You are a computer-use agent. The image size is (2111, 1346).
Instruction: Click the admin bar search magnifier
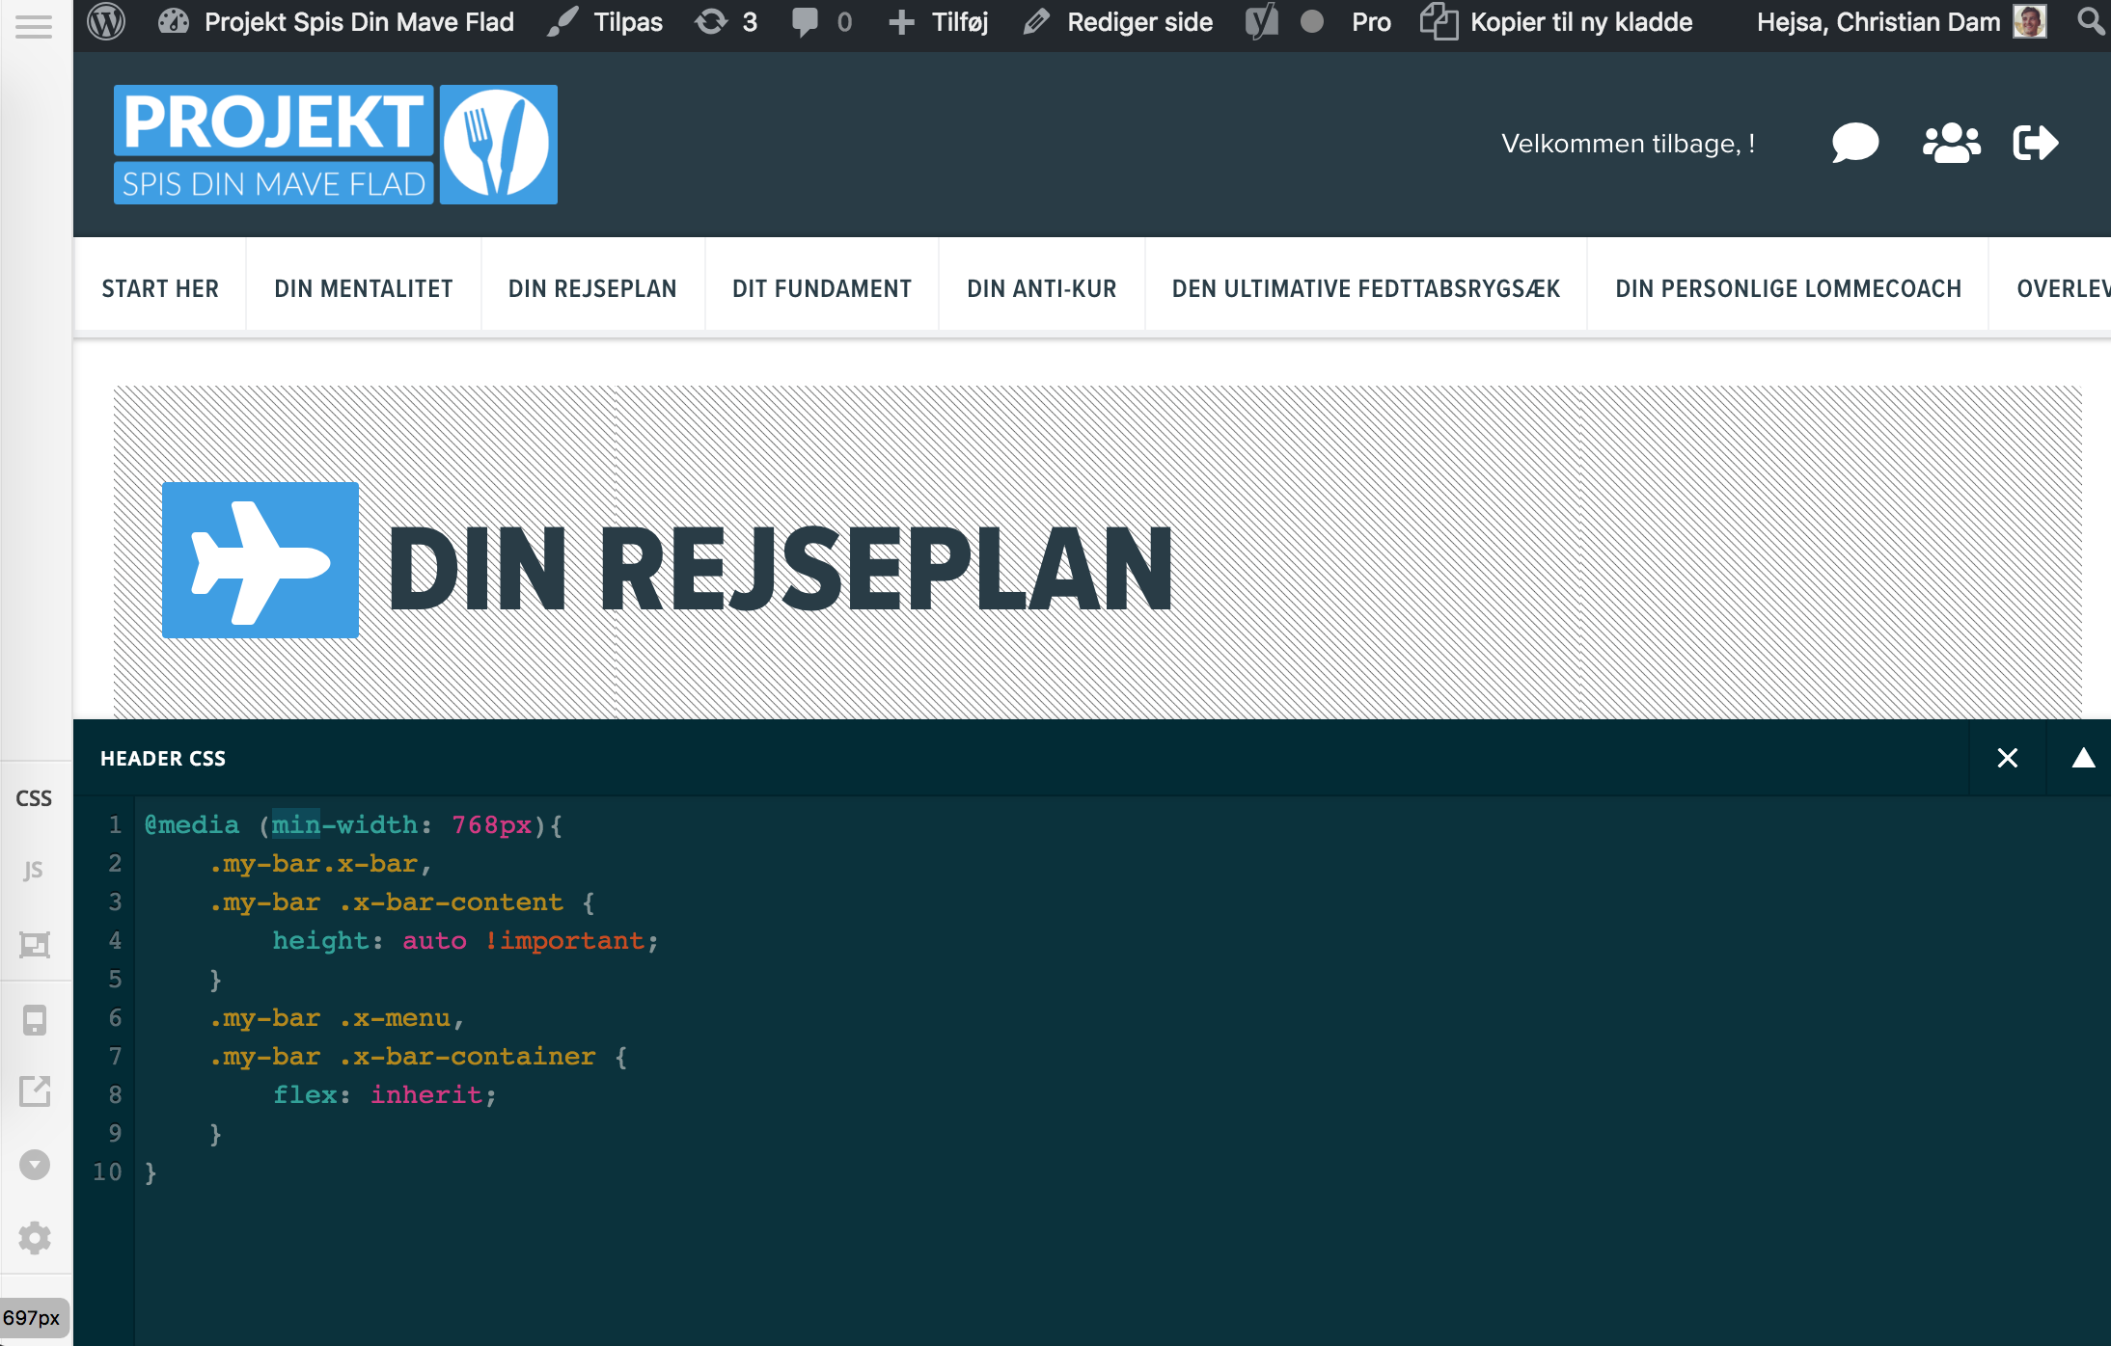click(x=2090, y=21)
